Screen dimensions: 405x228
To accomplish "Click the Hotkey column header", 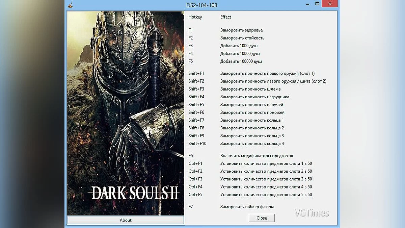I will click(195, 17).
